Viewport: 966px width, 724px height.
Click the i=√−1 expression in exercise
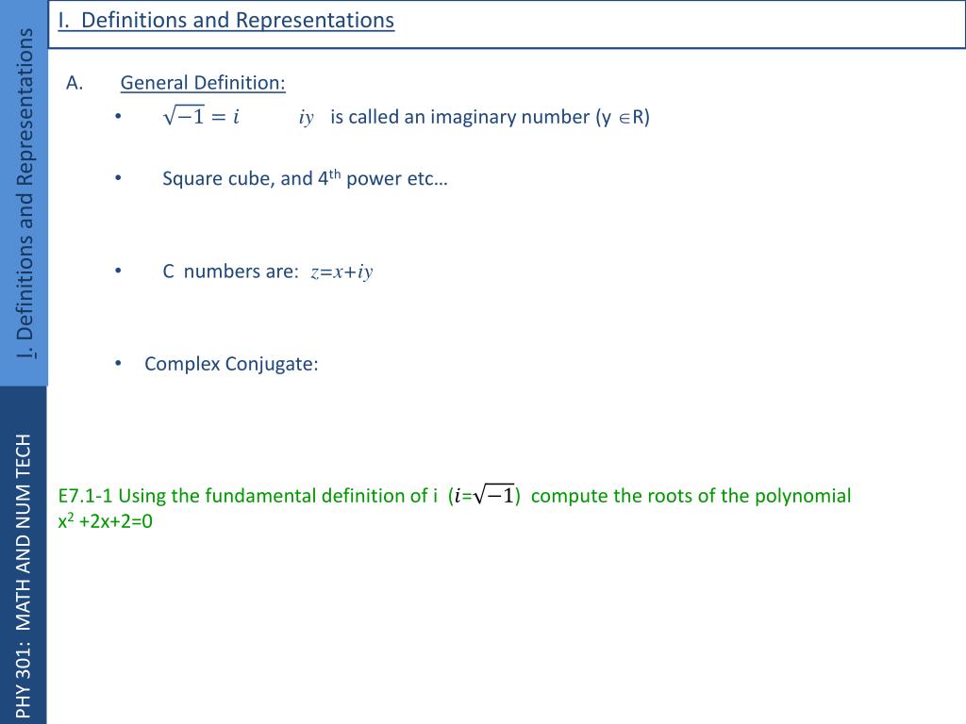(484, 495)
